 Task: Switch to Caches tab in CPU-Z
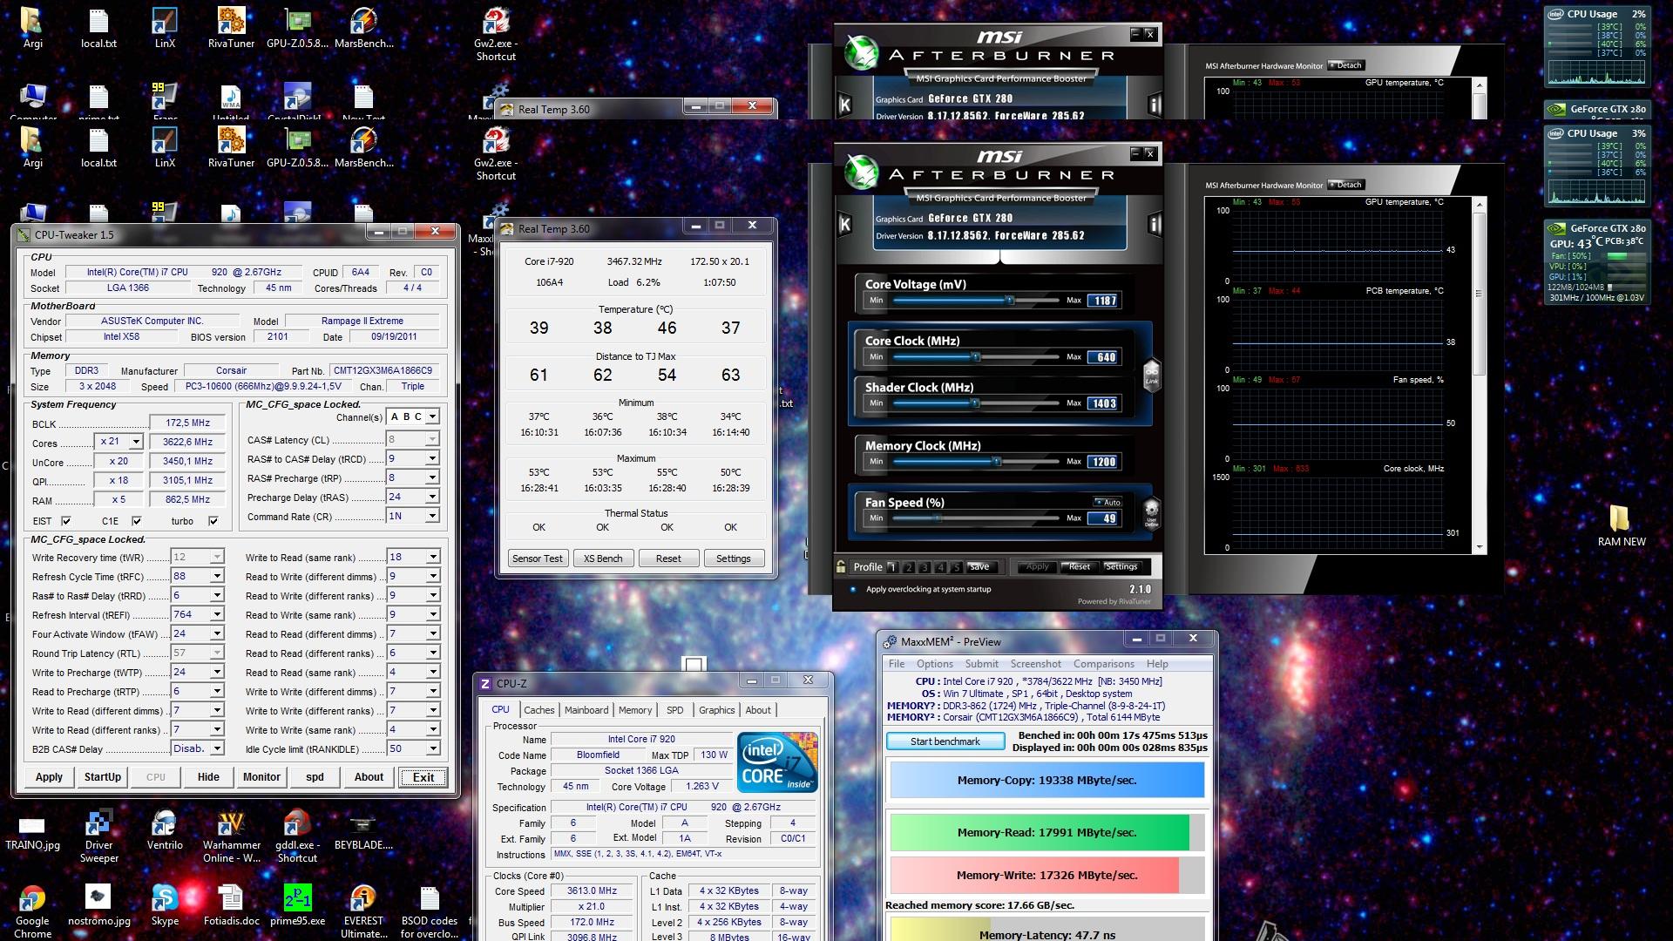(x=538, y=710)
